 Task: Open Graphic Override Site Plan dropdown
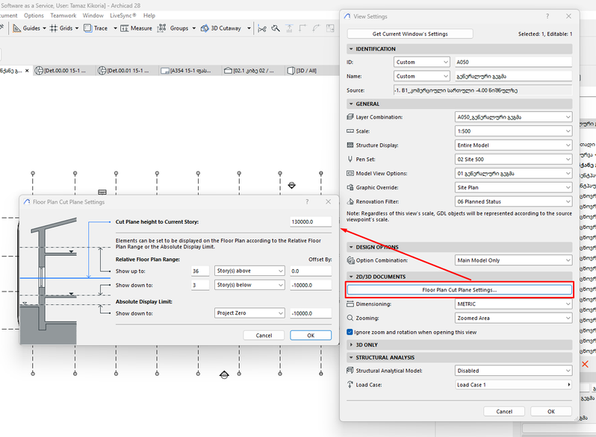tap(513, 187)
